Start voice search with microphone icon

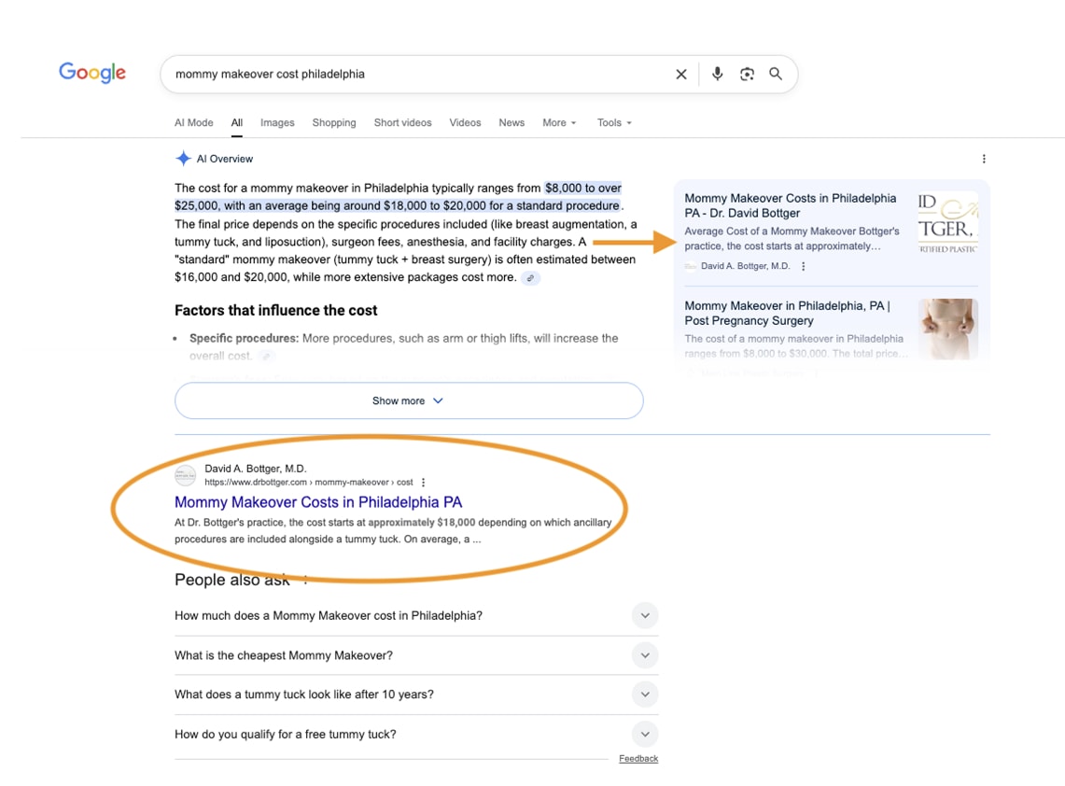[x=717, y=74]
